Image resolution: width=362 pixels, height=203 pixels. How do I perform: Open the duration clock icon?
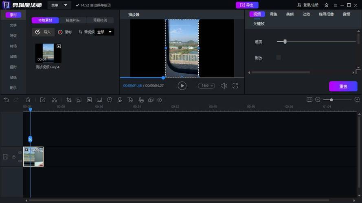pos(110,100)
